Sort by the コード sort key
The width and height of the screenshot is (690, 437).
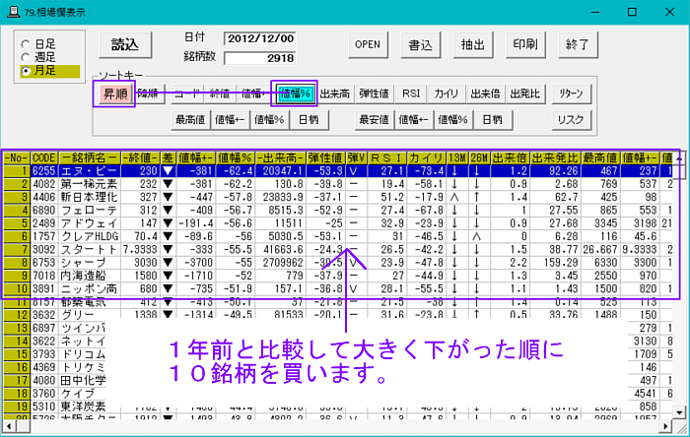pyautogui.click(x=187, y=94)
